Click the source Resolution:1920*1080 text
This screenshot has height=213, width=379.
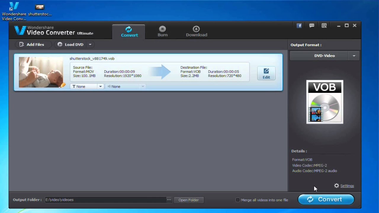[x=123, y=76]
